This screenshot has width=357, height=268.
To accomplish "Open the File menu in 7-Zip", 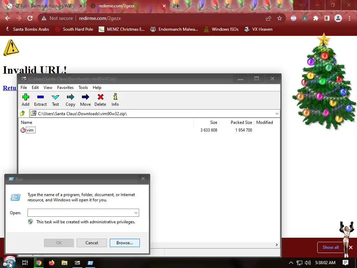I will click(x=24, y=88).
